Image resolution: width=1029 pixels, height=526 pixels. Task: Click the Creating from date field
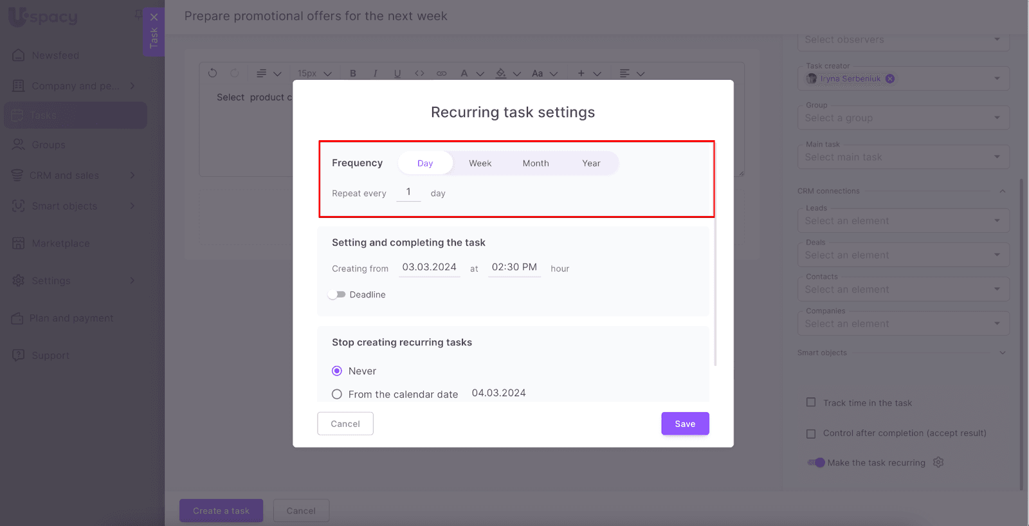click(429, 268)
